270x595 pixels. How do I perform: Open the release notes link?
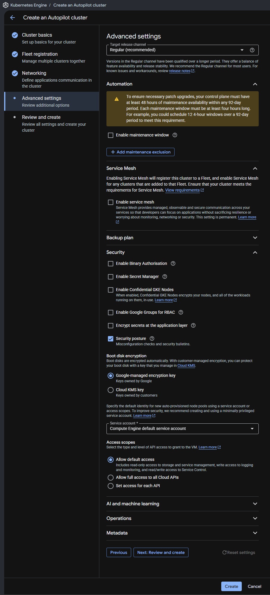point(180,71)
